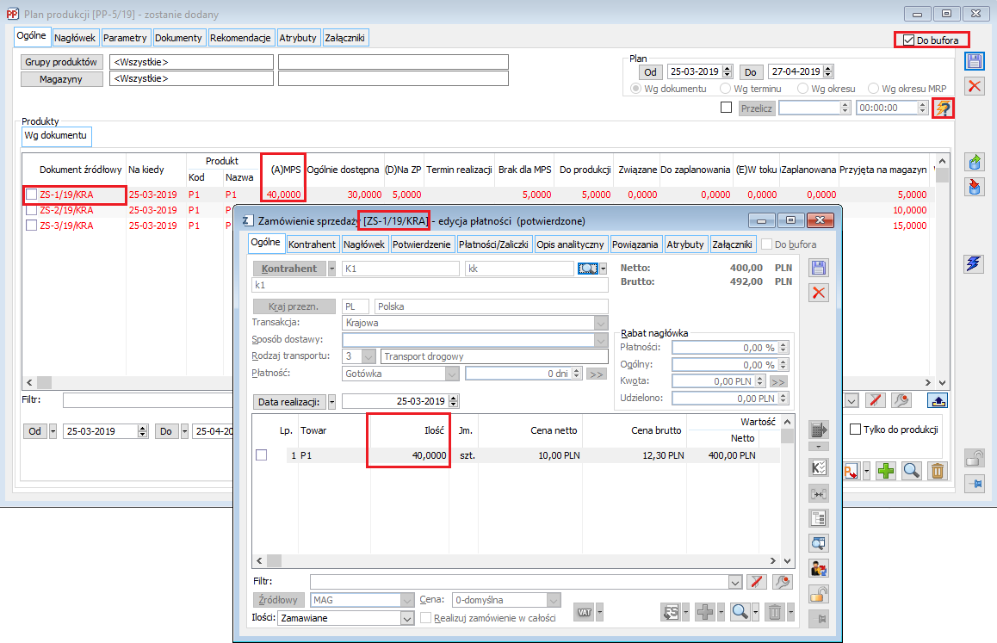Click person with arrows icon in order
The height and width of the screenshot is (643, 997).
818,569
